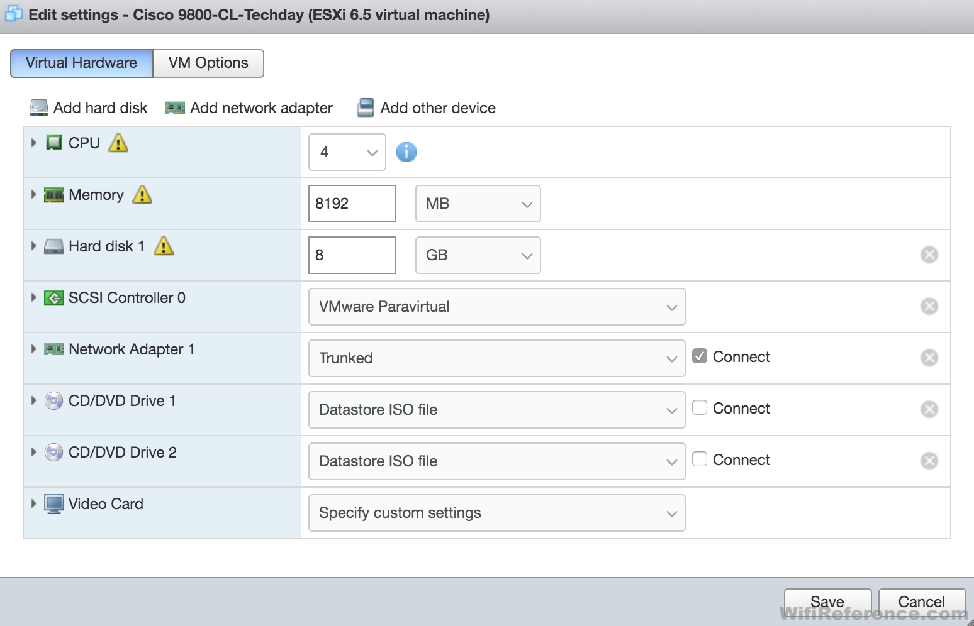974x626 pixels.
Task: Expand the SCSI Controller 0 row
Action: (34, 297)
